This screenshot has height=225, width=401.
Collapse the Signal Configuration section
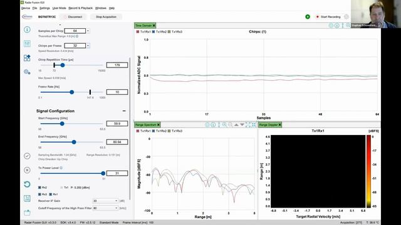point(124,111)
